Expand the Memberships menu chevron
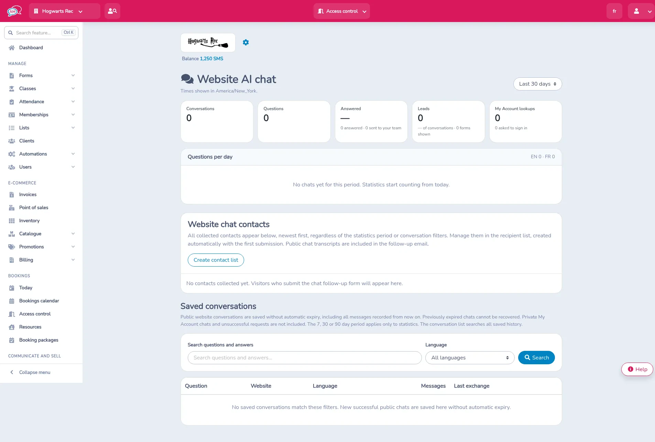The image size is (655, 442). pos(73,115)
